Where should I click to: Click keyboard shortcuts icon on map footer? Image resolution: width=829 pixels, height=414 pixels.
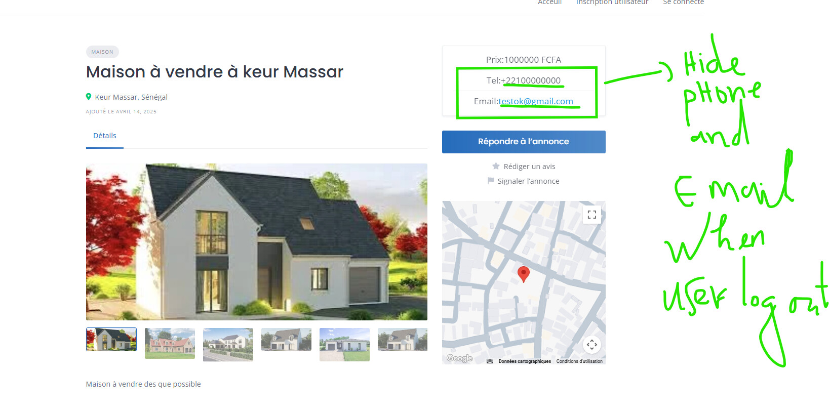click(x=490, y=361)
